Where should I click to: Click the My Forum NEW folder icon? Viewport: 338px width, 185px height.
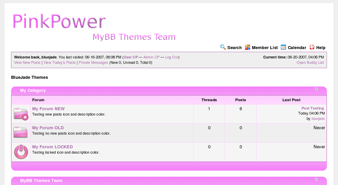click(21, 114)
